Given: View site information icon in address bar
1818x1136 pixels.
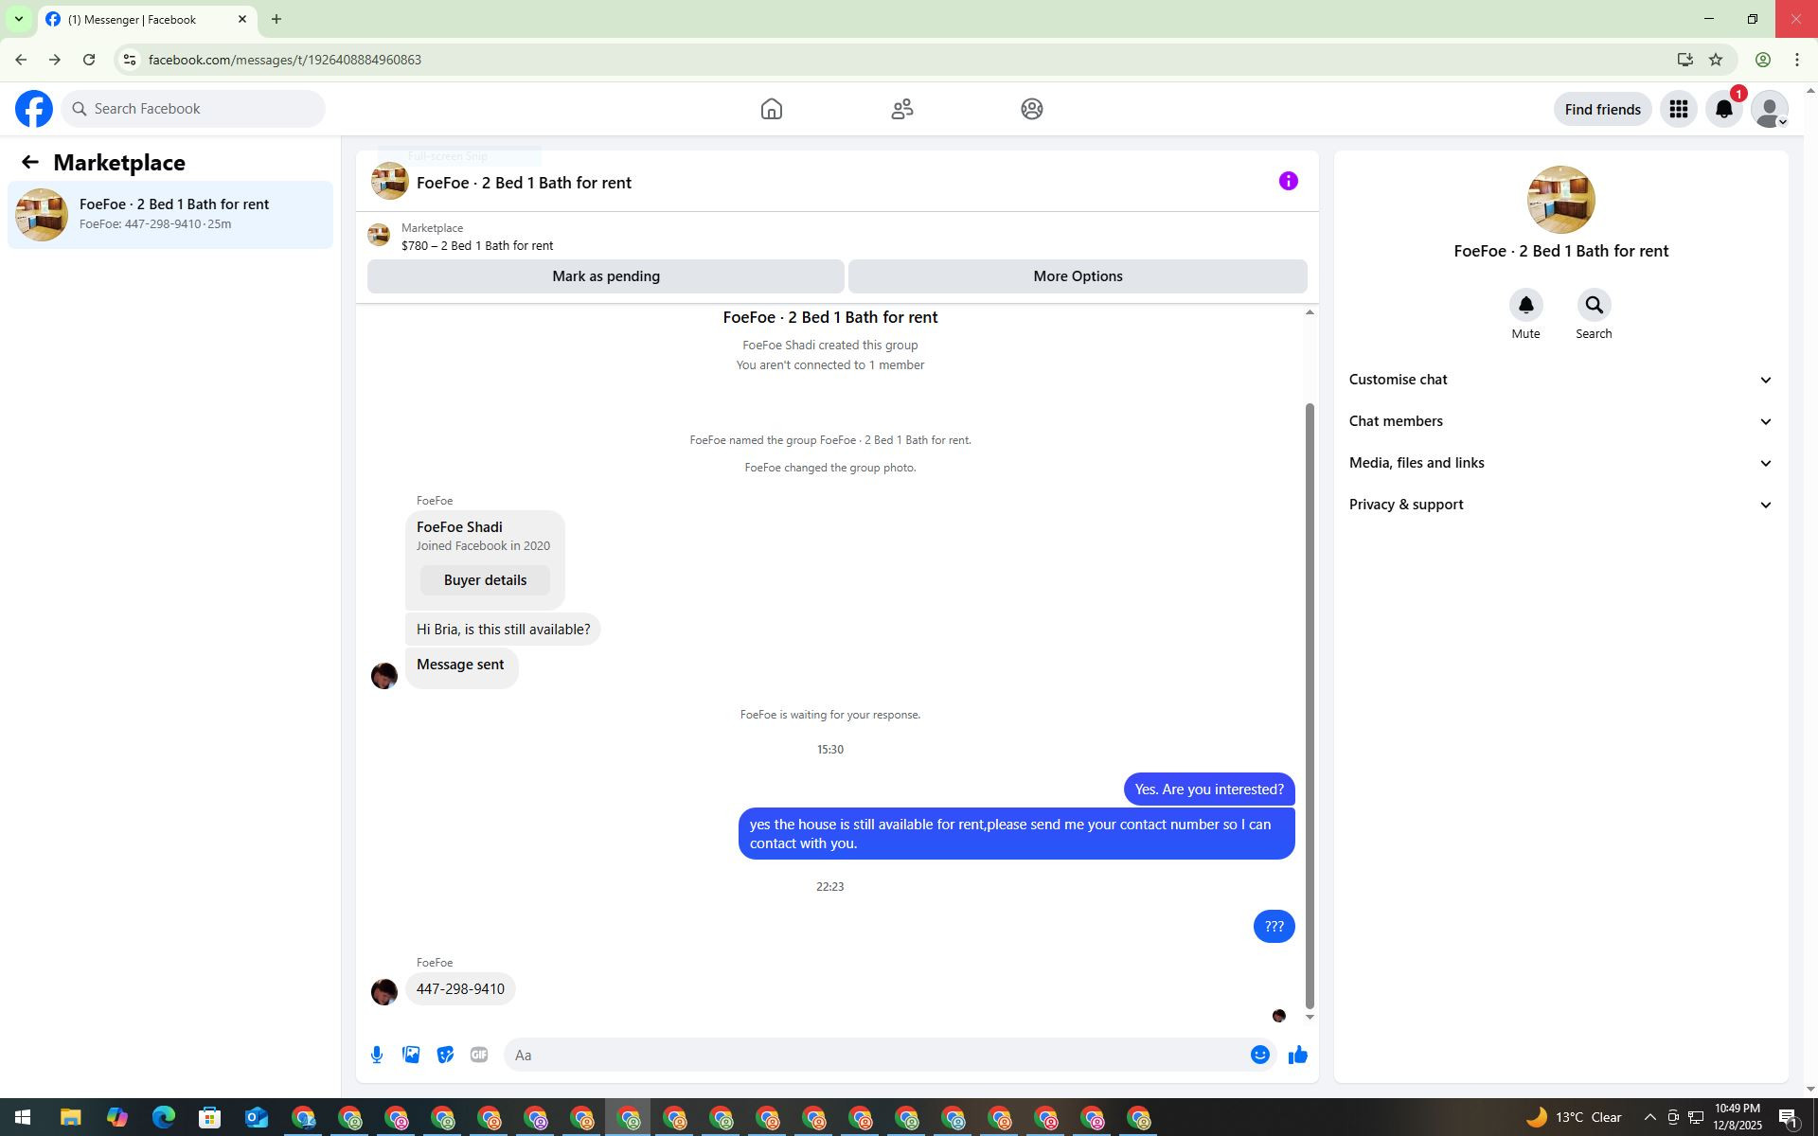Looking at the screenshot, I should pos(130,60).
